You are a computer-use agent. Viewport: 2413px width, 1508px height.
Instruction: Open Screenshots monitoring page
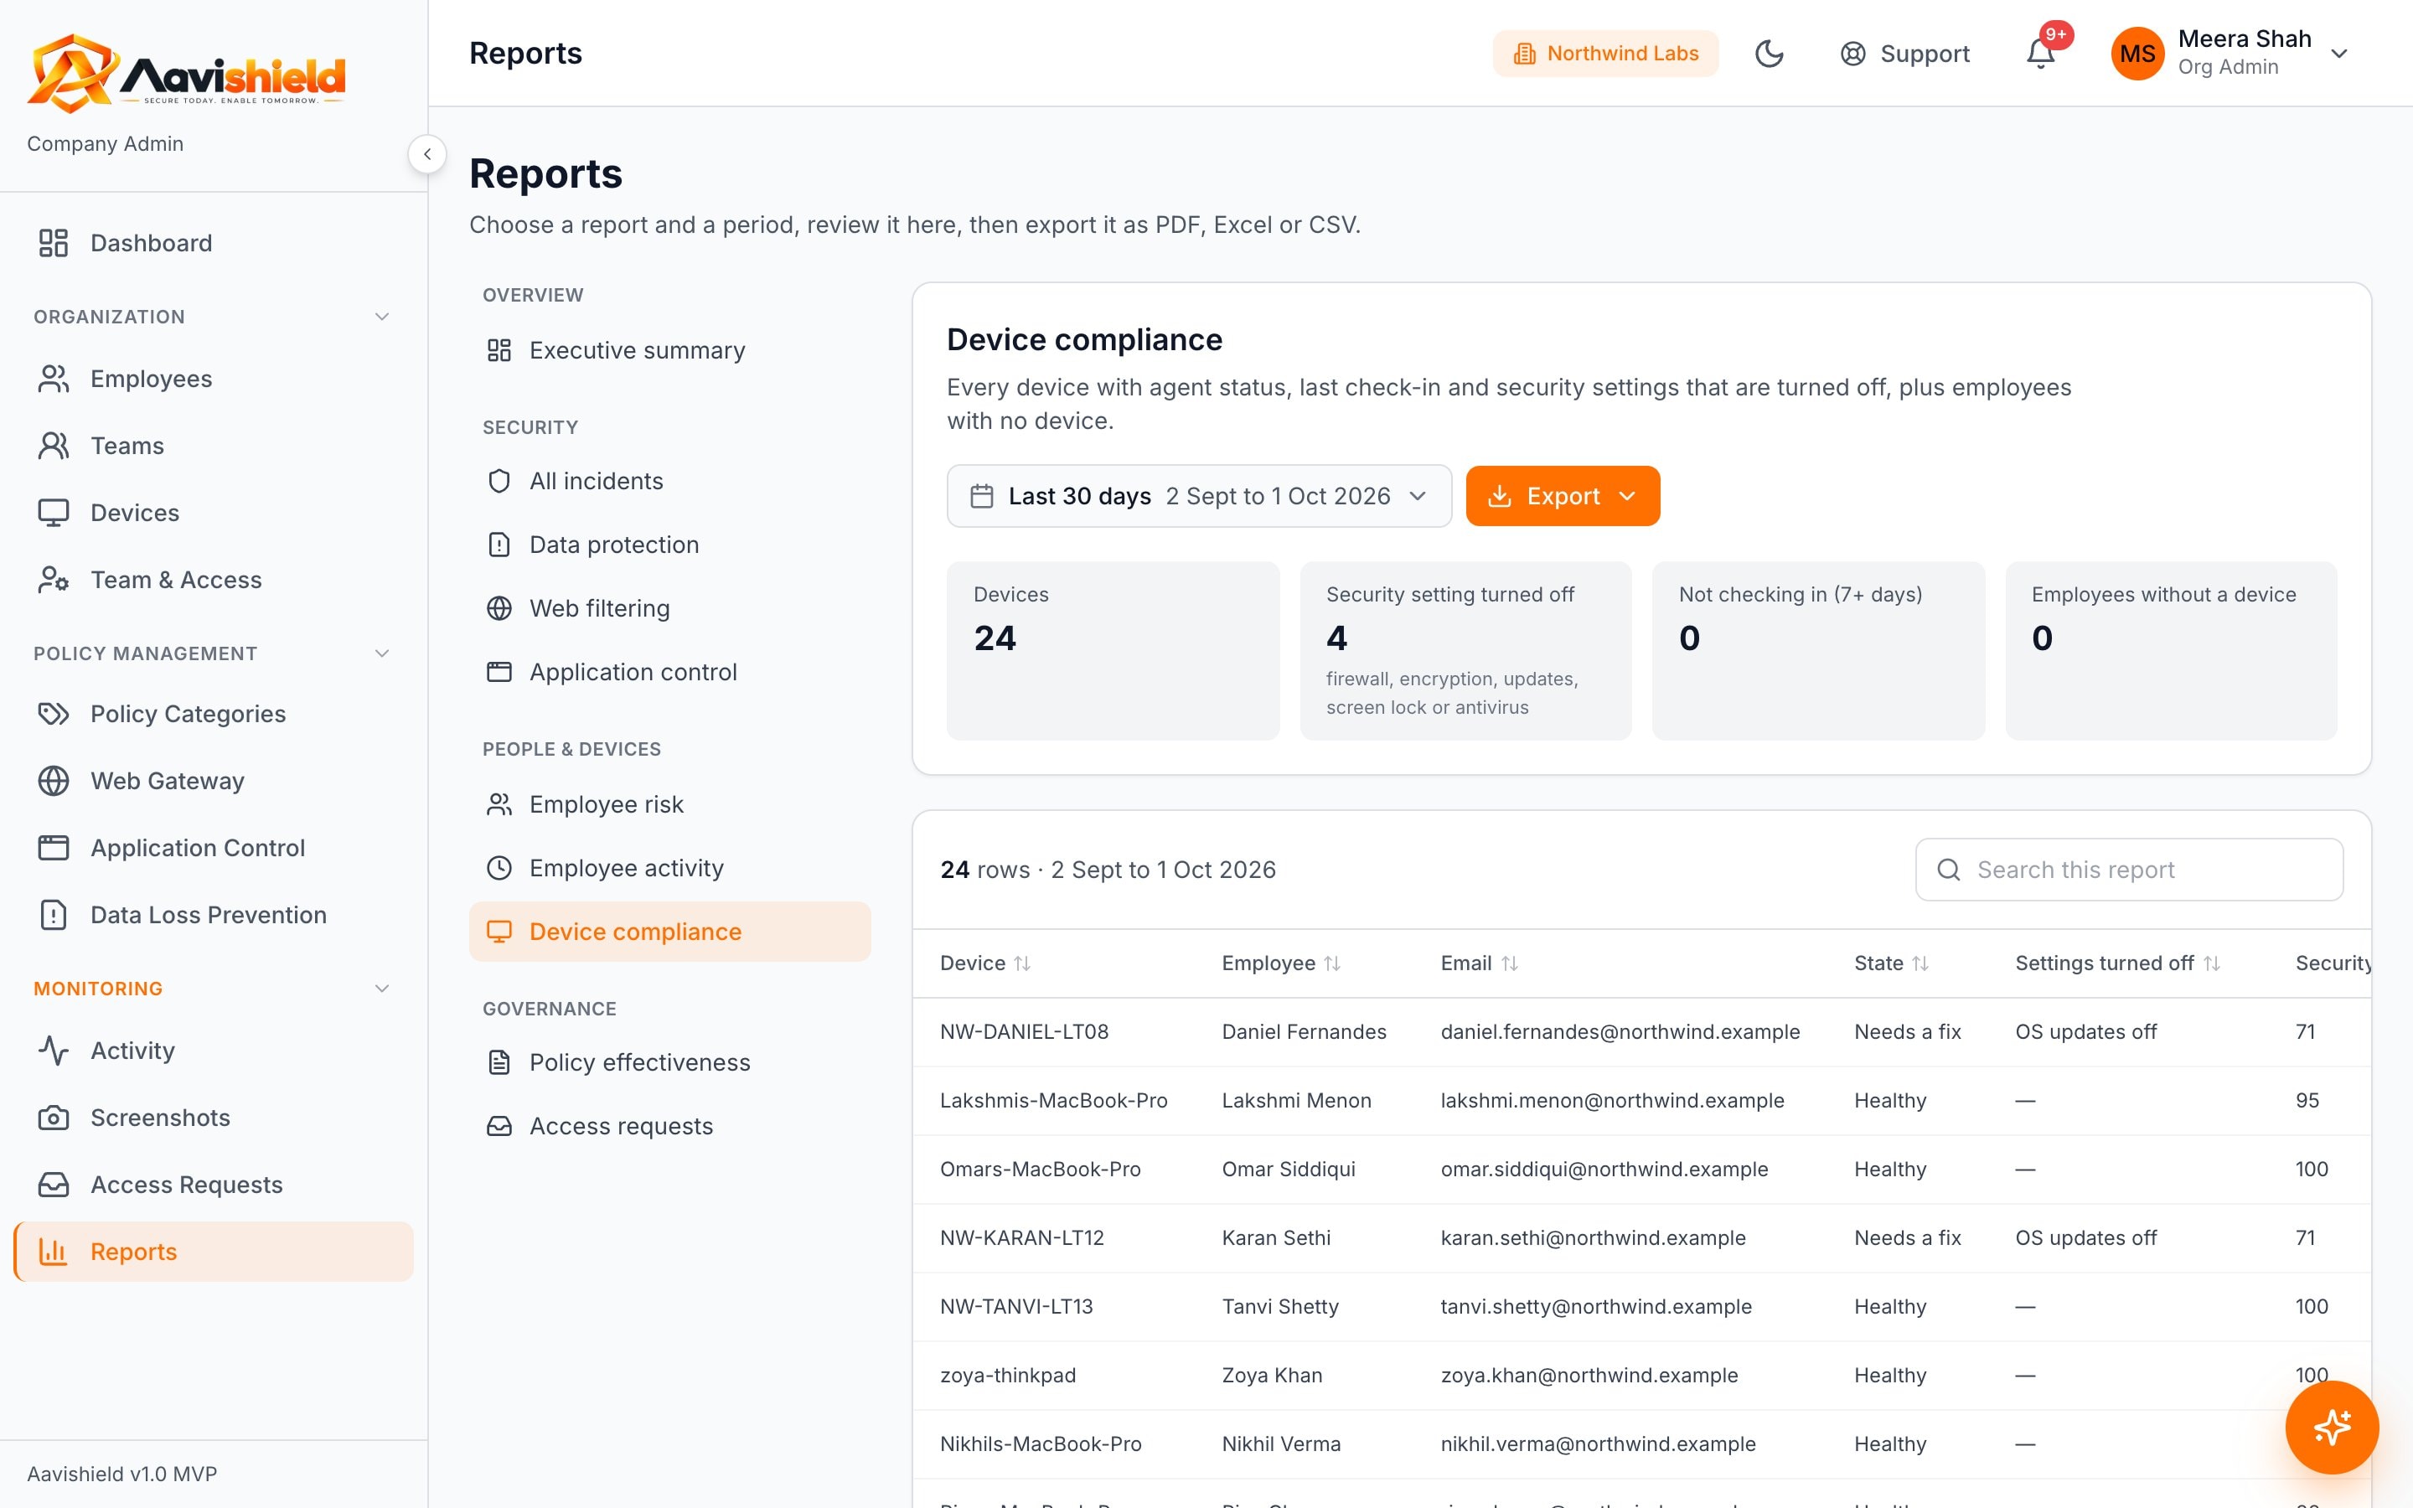point(214,1117)
